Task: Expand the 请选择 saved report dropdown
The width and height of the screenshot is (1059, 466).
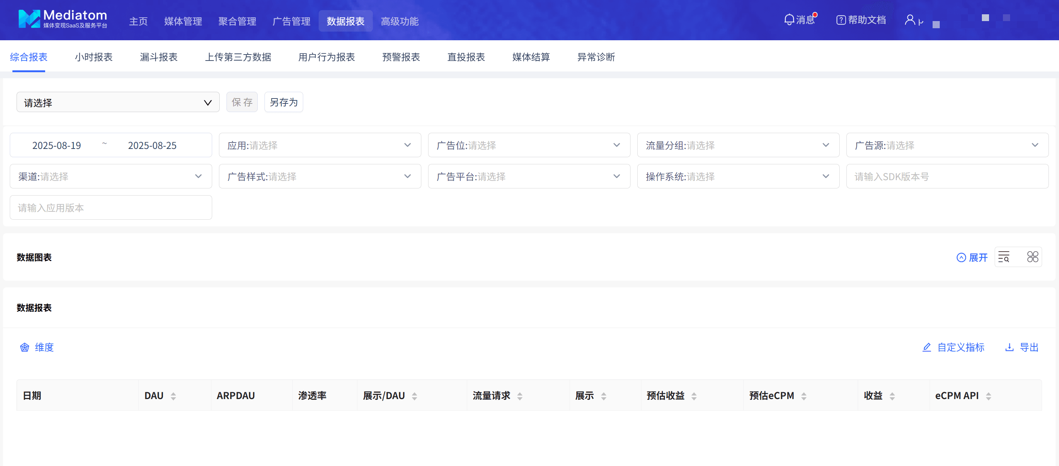Action: point(118,102)
